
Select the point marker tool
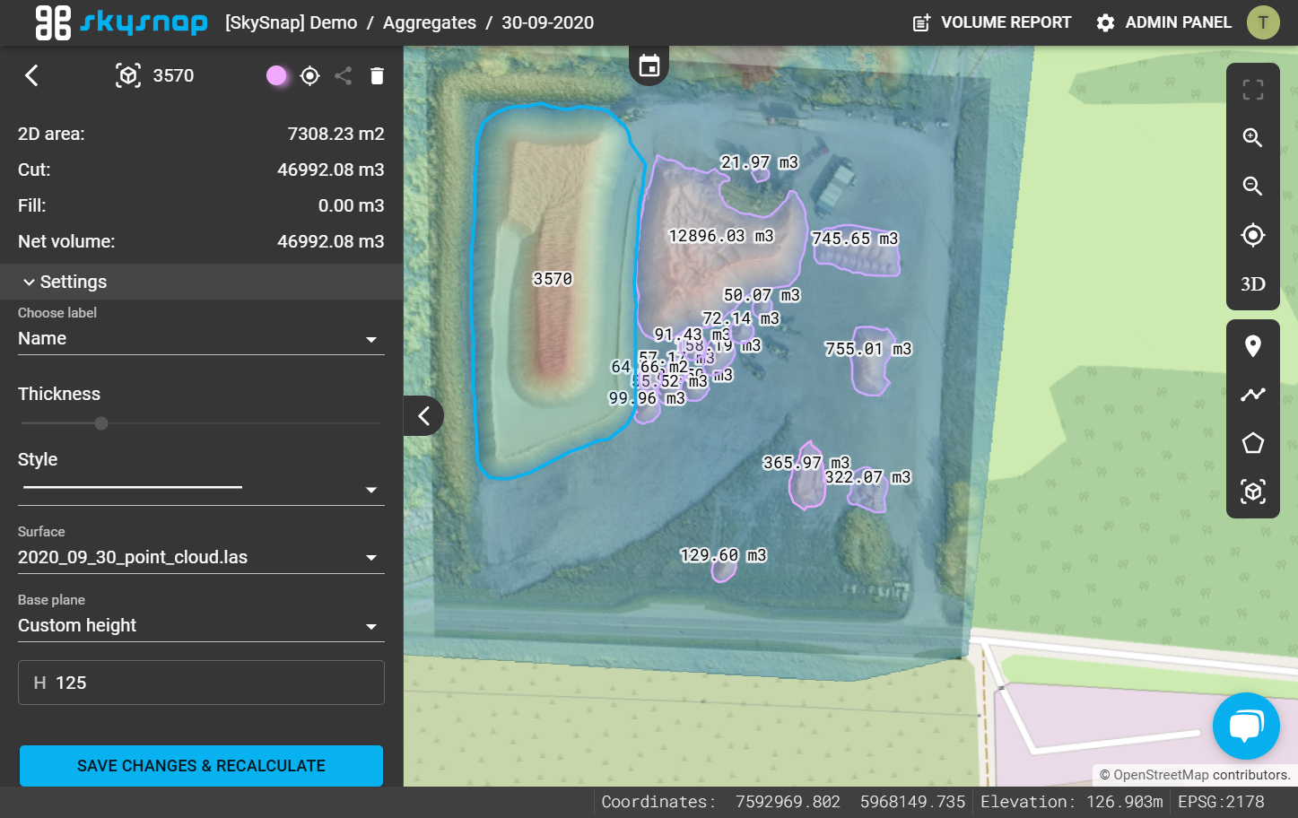(x=1253, y=346)
